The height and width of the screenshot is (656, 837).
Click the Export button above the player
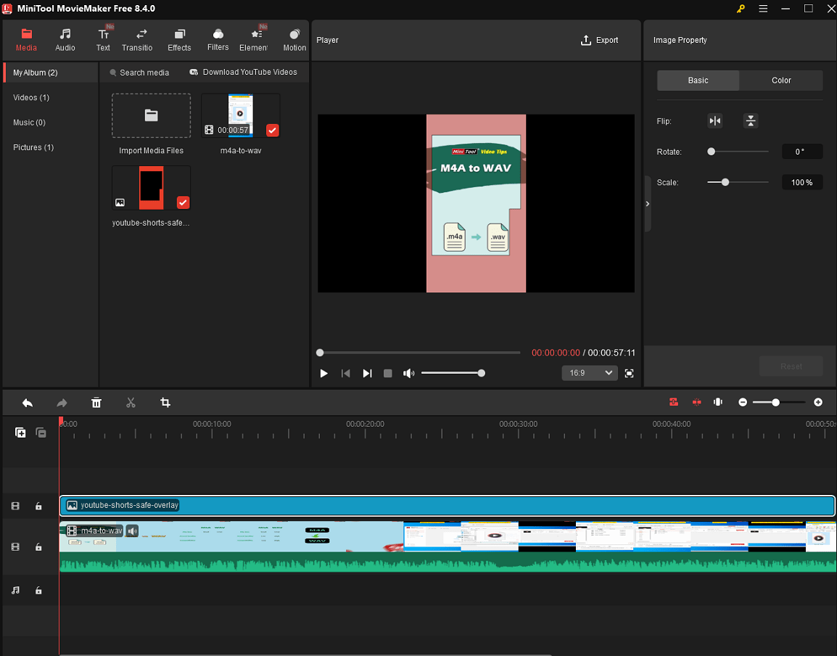tap(599, 41)
